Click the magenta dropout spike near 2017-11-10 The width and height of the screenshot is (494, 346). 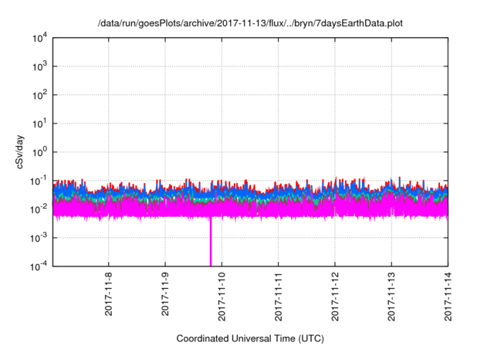(x=211, y=241)
